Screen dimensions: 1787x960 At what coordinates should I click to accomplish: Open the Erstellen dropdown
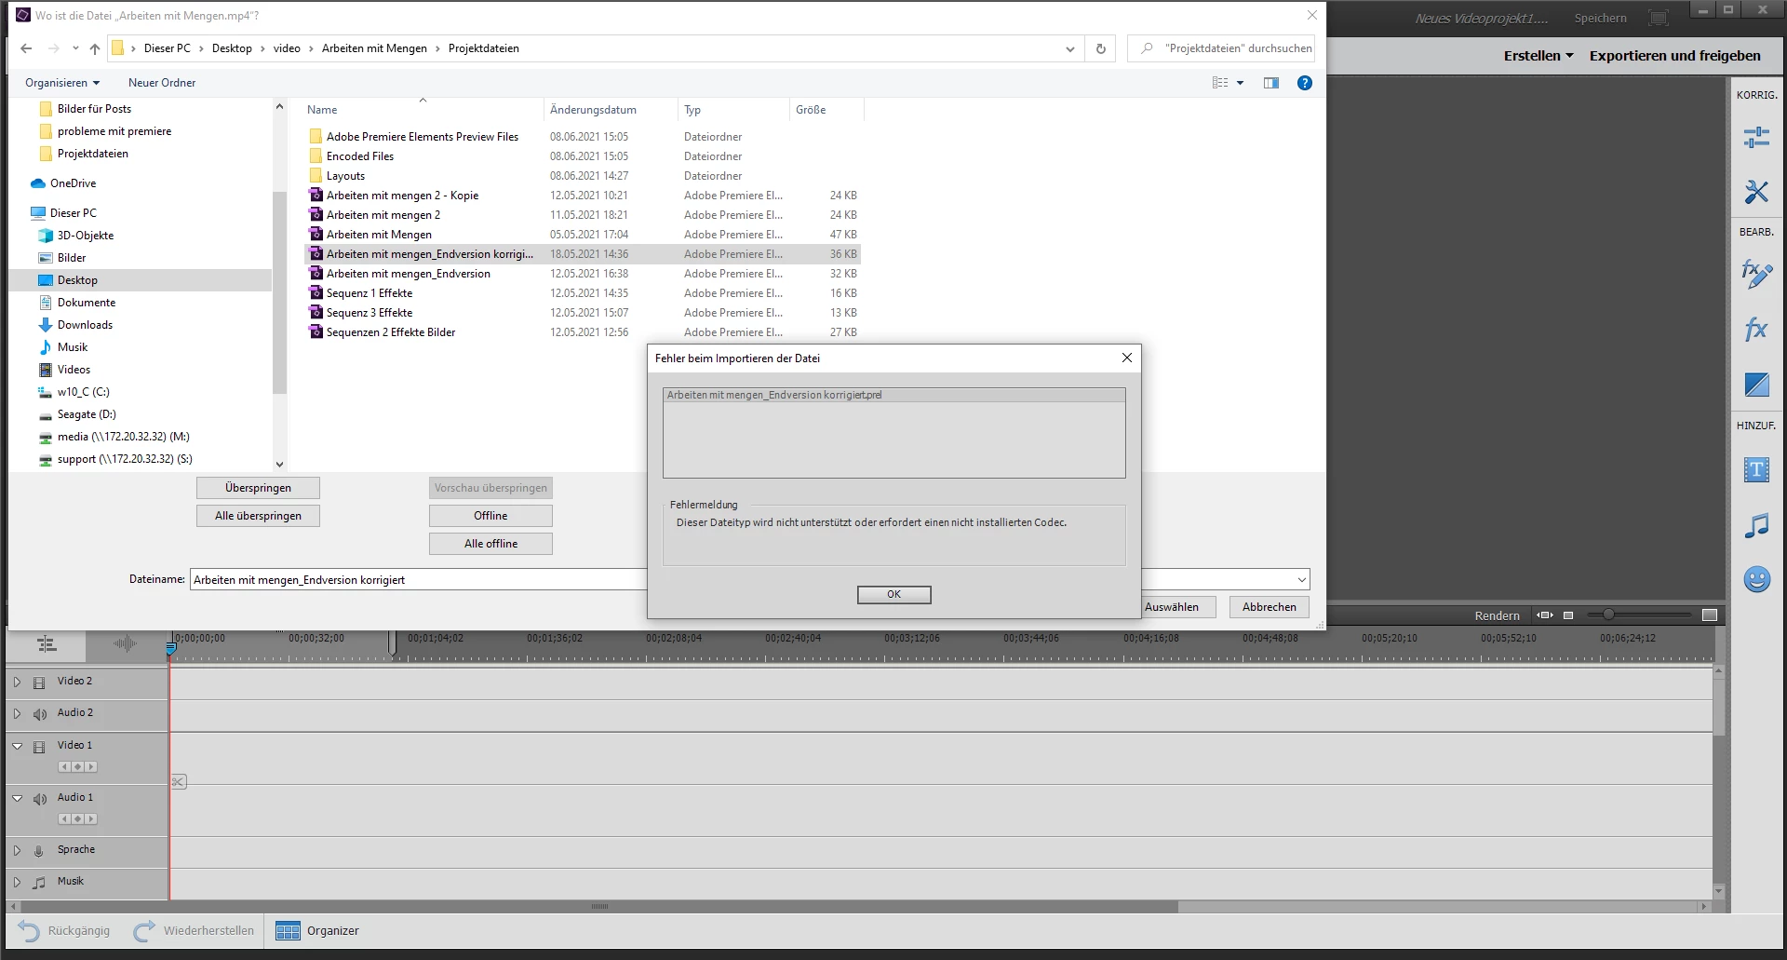point(1538,56)
